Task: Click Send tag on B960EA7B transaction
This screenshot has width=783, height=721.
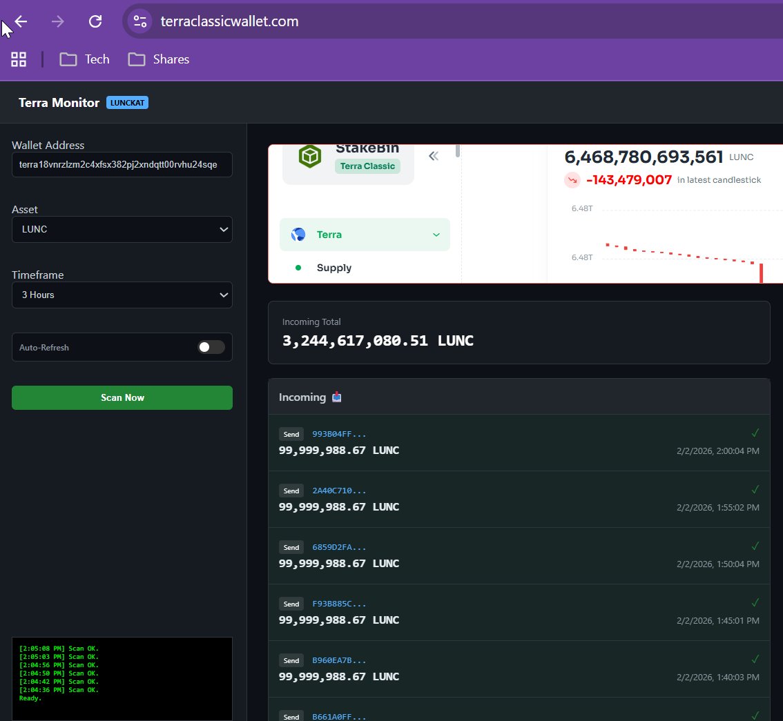Action: (x=291, y=660)
